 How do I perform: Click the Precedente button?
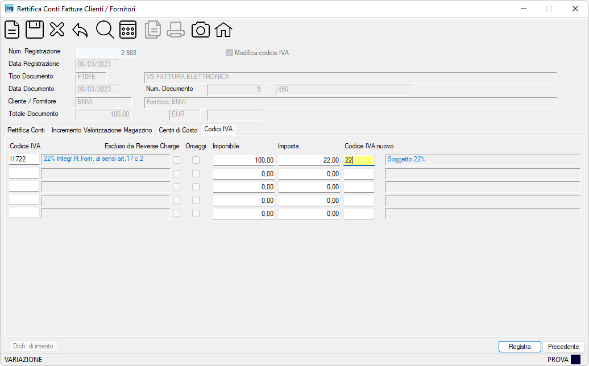pos(563,347)
